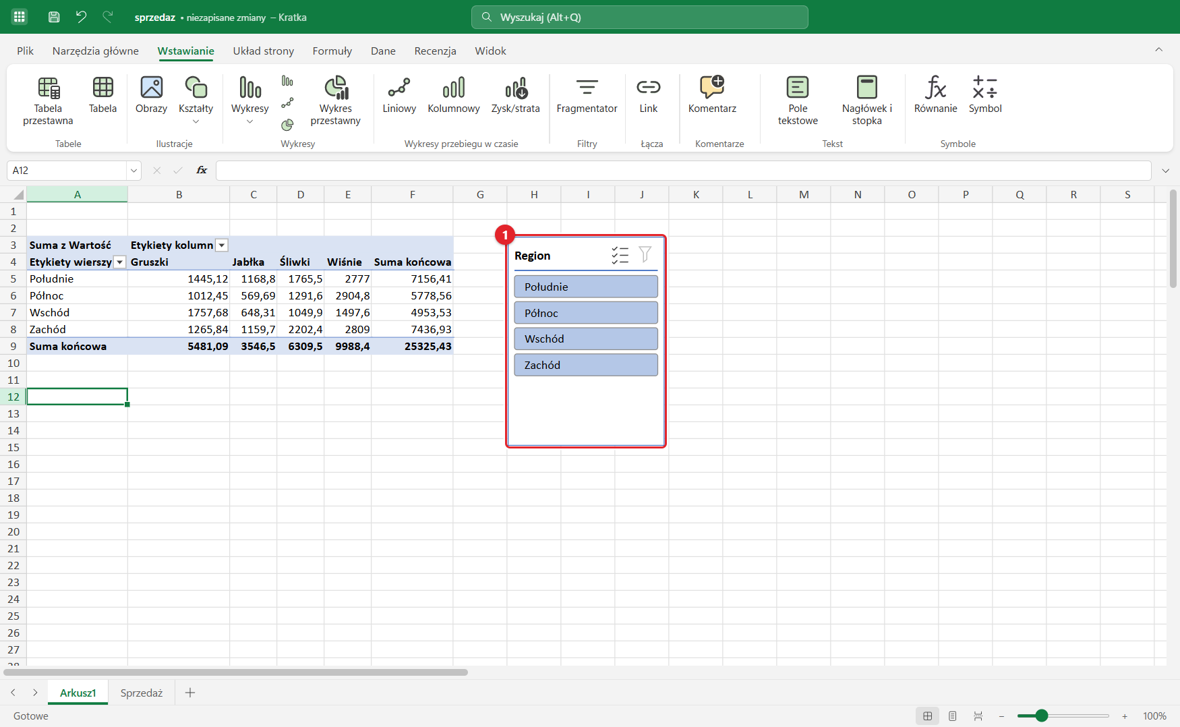Click the insert function fx icon
The width and height of the screenshot is (1180, 727).
(202, 171)
